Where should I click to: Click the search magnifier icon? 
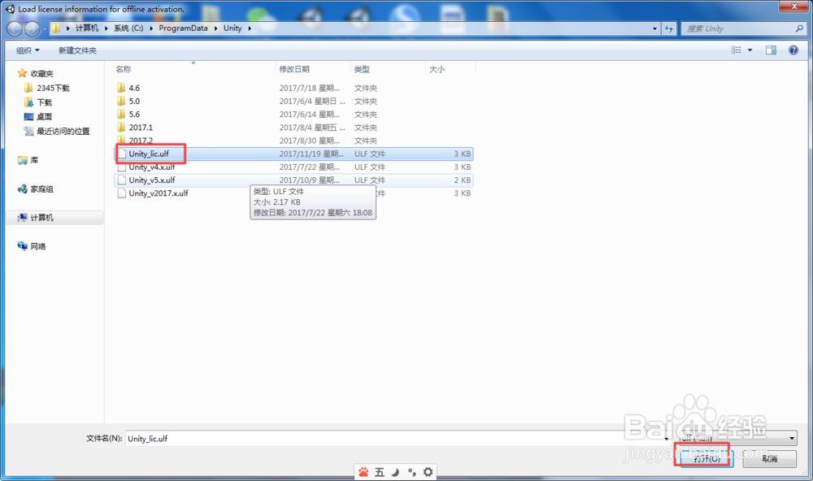click(x=799, y=28)
